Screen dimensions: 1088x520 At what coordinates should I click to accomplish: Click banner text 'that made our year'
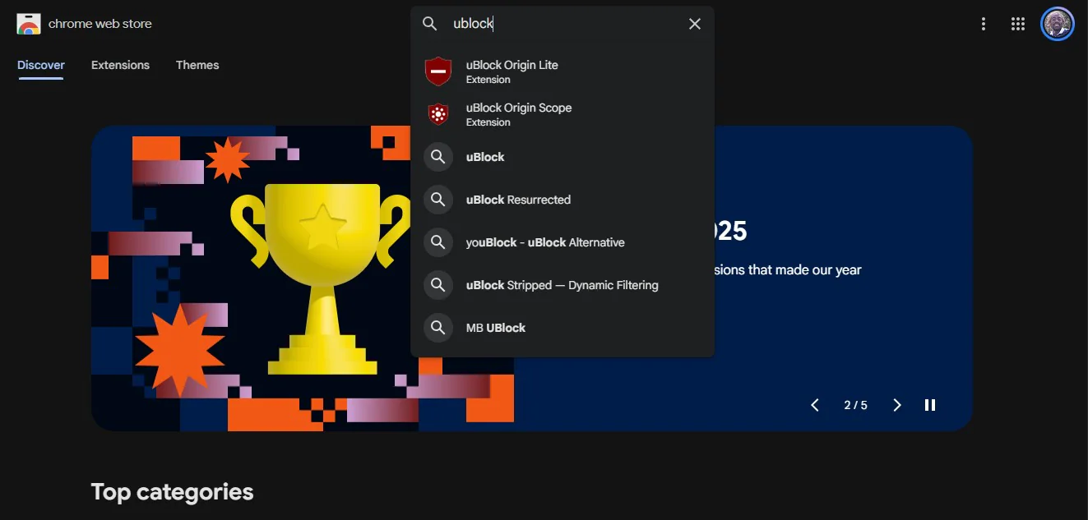[x=805, y=269]
